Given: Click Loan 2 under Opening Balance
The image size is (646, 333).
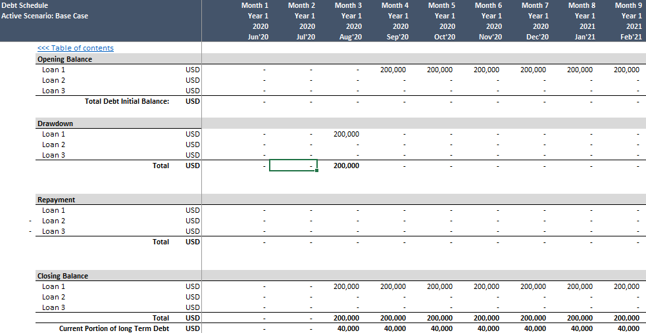Looking at the screenshot, I should (x=53, y=80).
